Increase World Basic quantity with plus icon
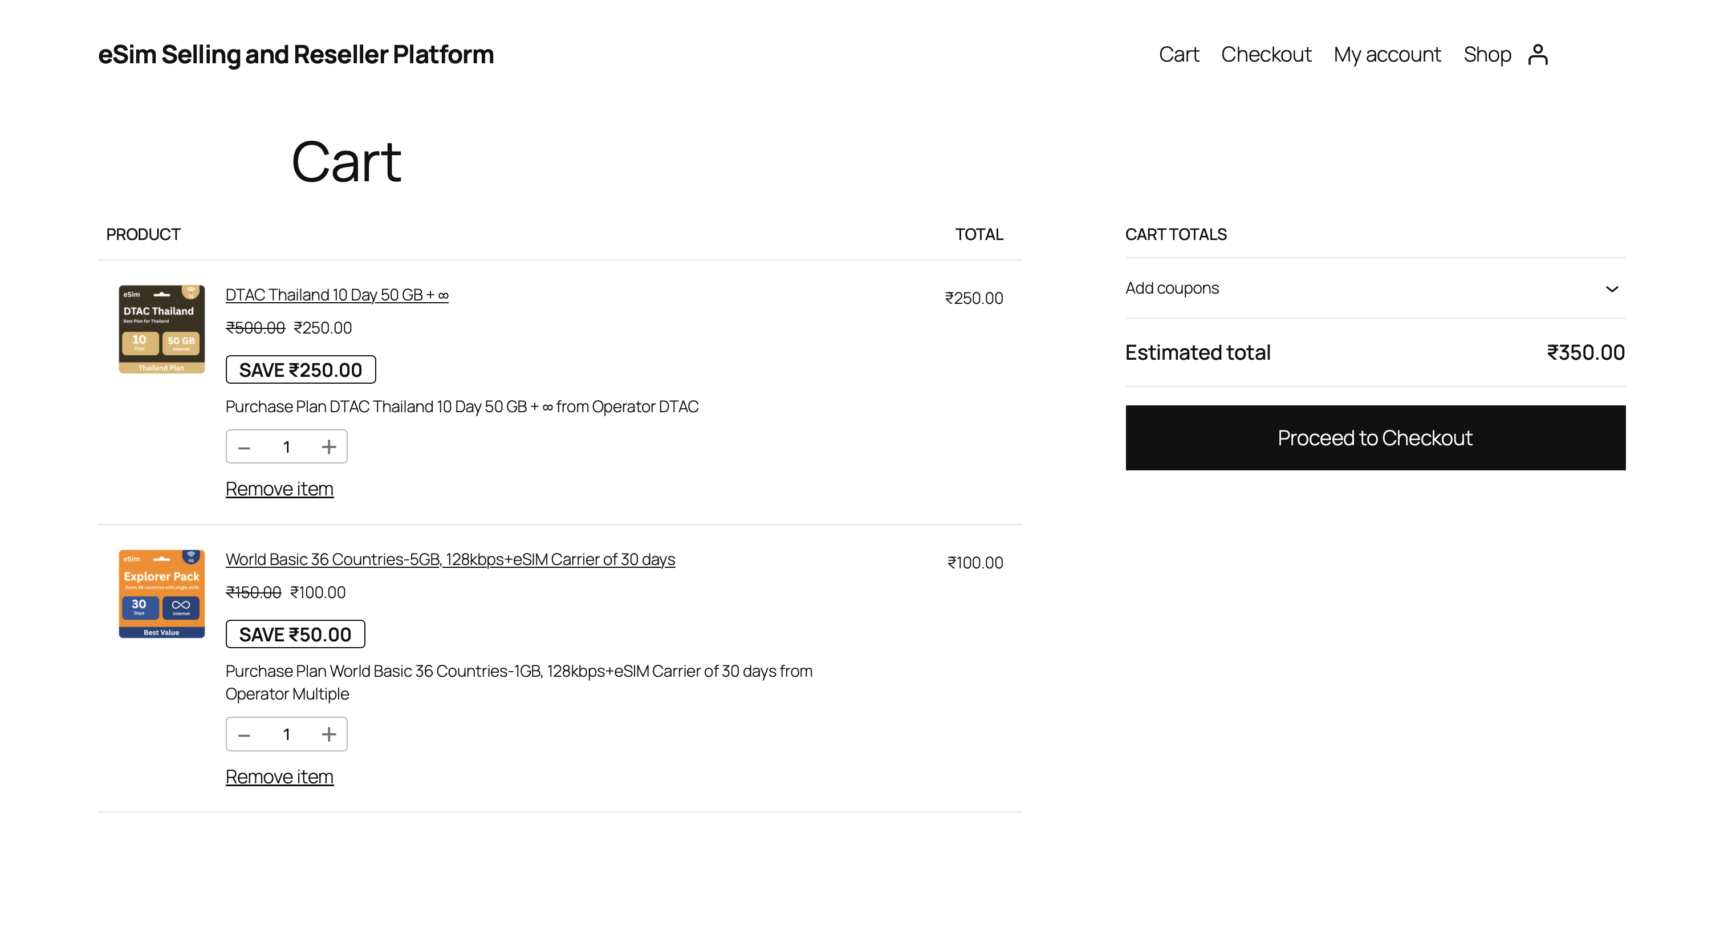The width and height of the screenshot is (1724, 943). [328, 734]
